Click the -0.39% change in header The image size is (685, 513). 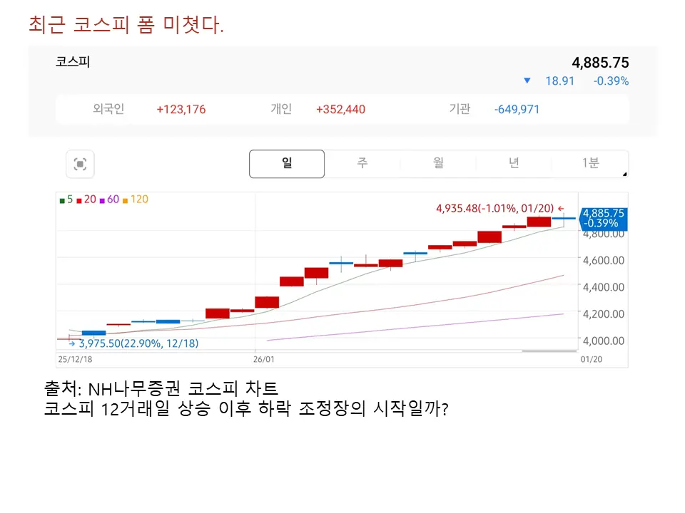click(611, 81)
